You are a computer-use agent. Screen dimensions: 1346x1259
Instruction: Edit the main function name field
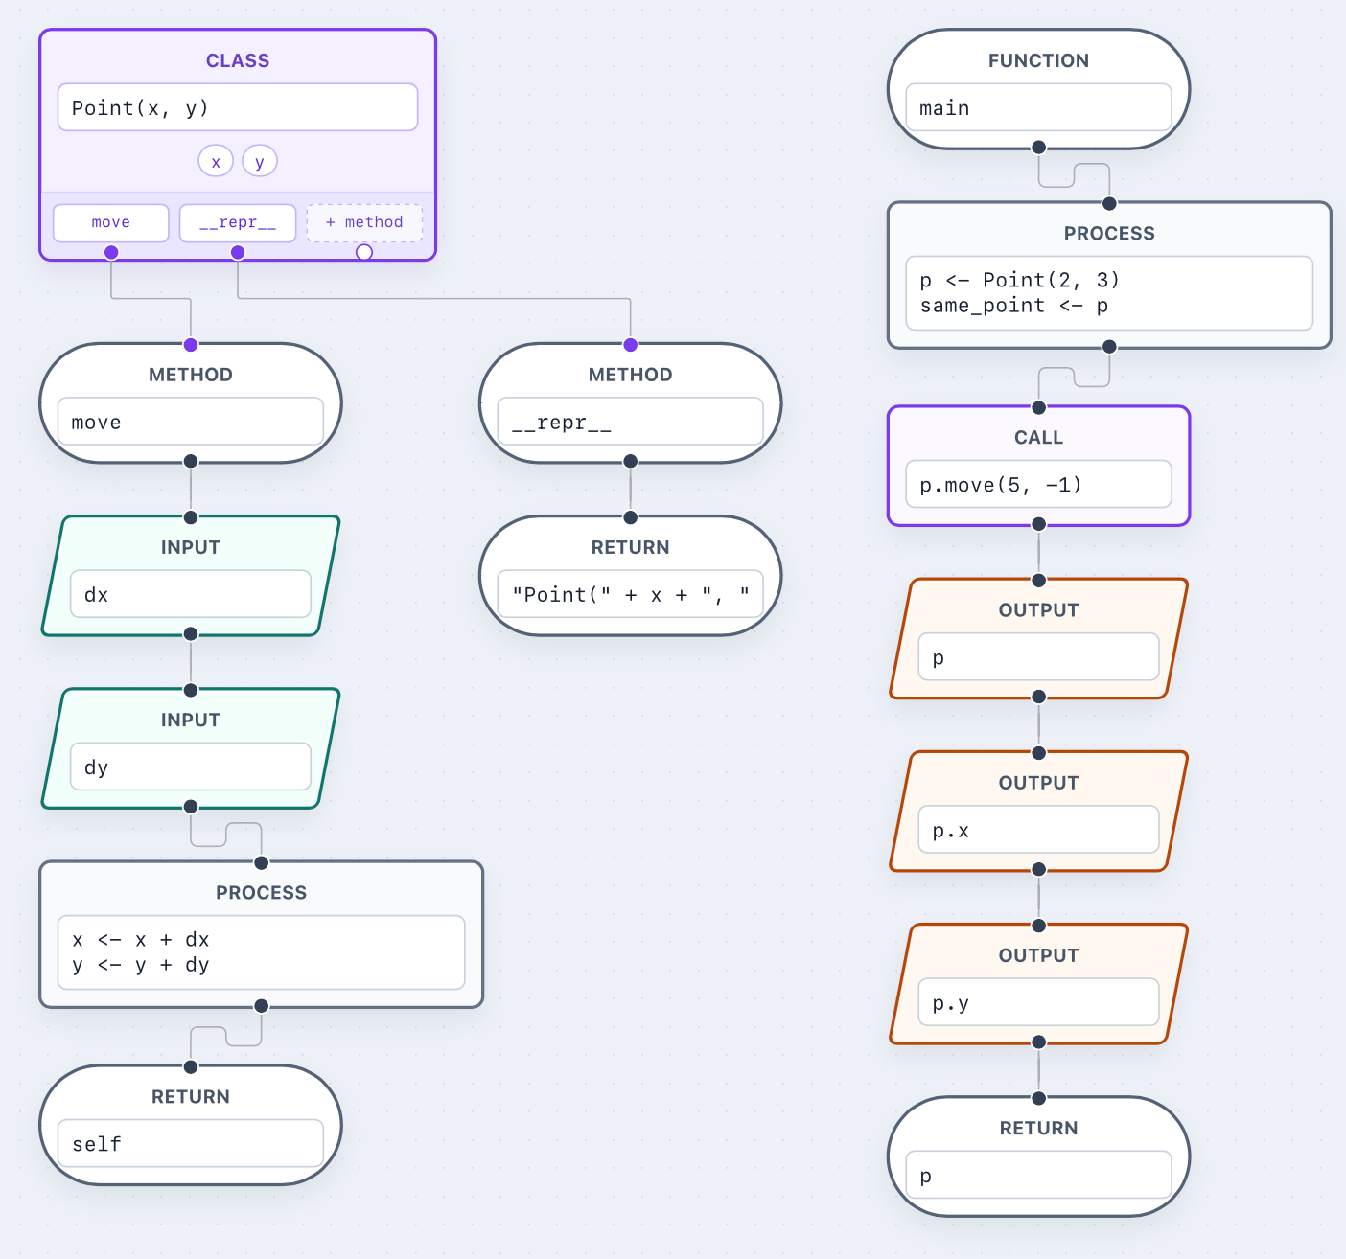point(1039,107)
